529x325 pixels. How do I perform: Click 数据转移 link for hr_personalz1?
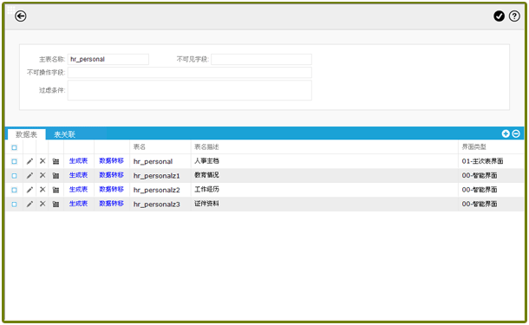(111, 175)
